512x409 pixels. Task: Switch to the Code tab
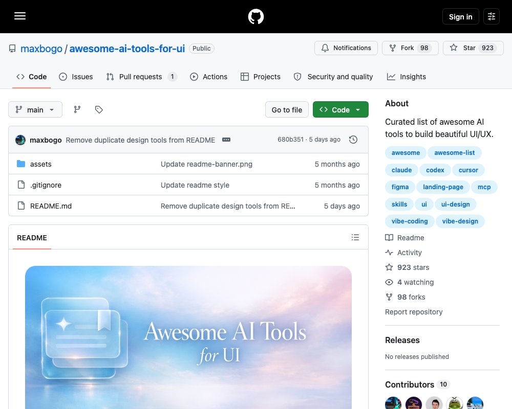pyautogui.click(x=32, y=77)
